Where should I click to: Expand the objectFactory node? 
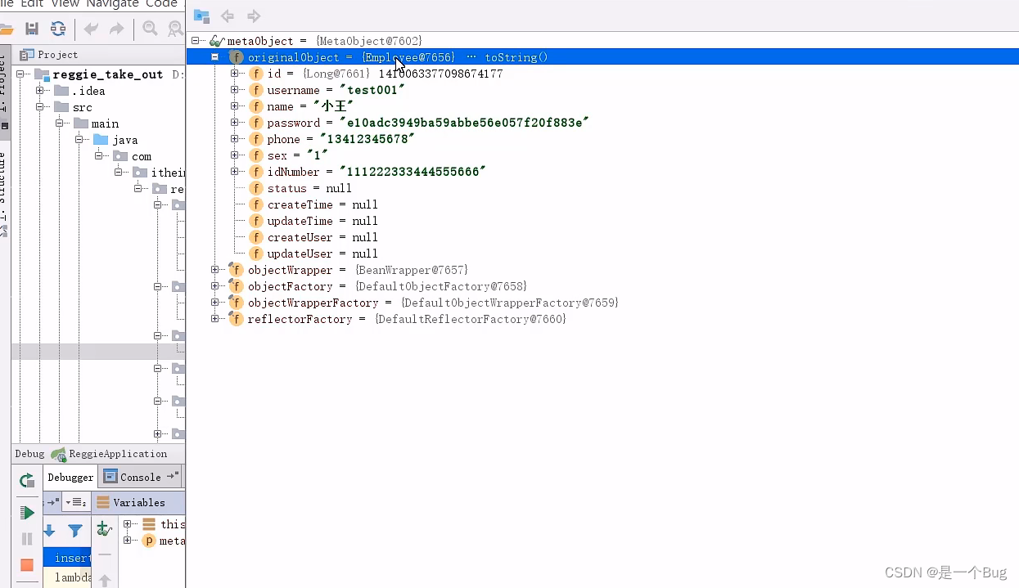tap(214, 286)
